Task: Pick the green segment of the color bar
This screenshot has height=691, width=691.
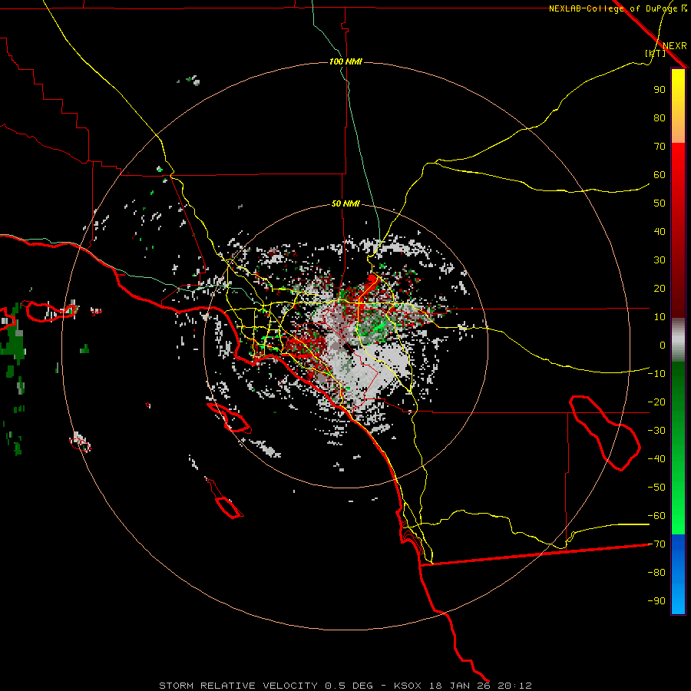Action: pos(678,448)
